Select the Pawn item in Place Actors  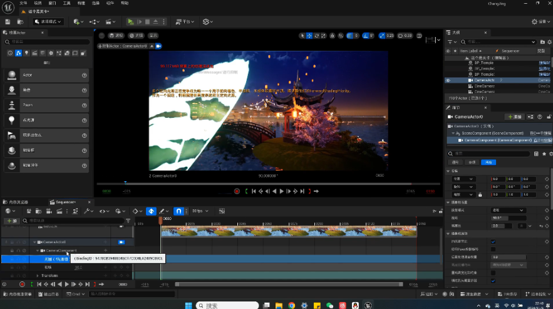pyautogui.click(x=46, y=105)
